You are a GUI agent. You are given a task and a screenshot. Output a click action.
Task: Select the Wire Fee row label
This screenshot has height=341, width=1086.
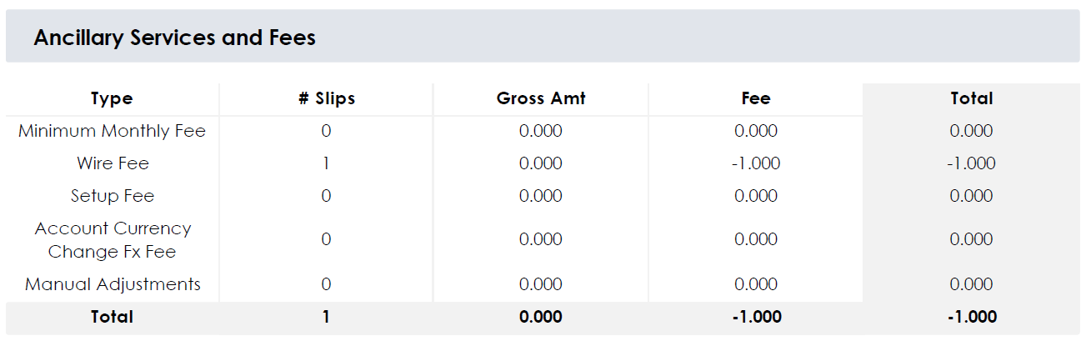point(113,163)
